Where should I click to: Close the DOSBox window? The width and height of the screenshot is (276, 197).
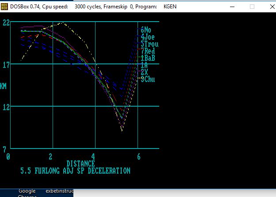(272, 7)
